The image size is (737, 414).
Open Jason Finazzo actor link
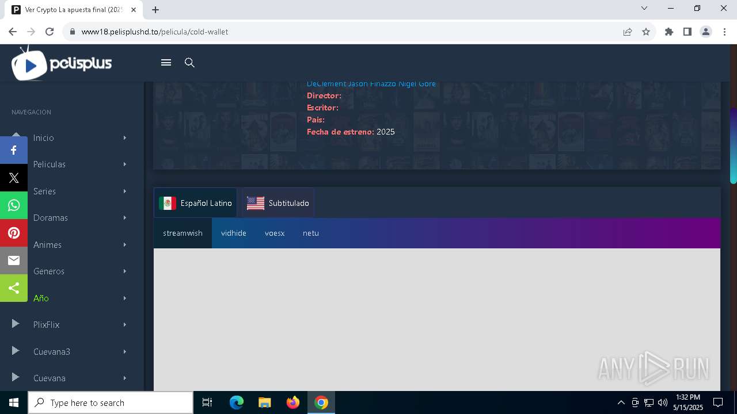tap(372, 84)
